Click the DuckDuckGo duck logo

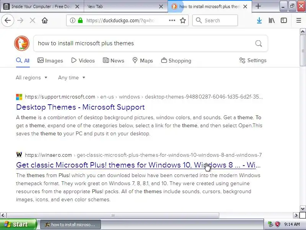pos(22,43)
